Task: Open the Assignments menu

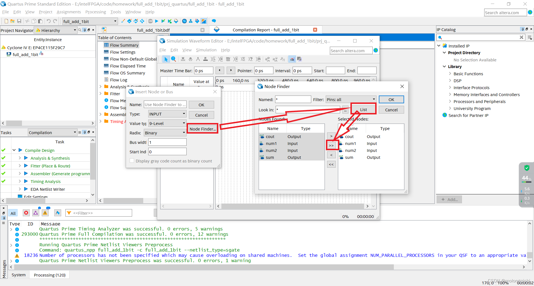Action: pos(69,12)
